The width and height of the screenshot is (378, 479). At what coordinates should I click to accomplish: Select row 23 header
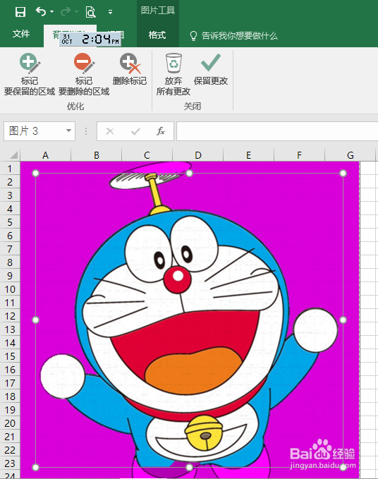point(10,463)
